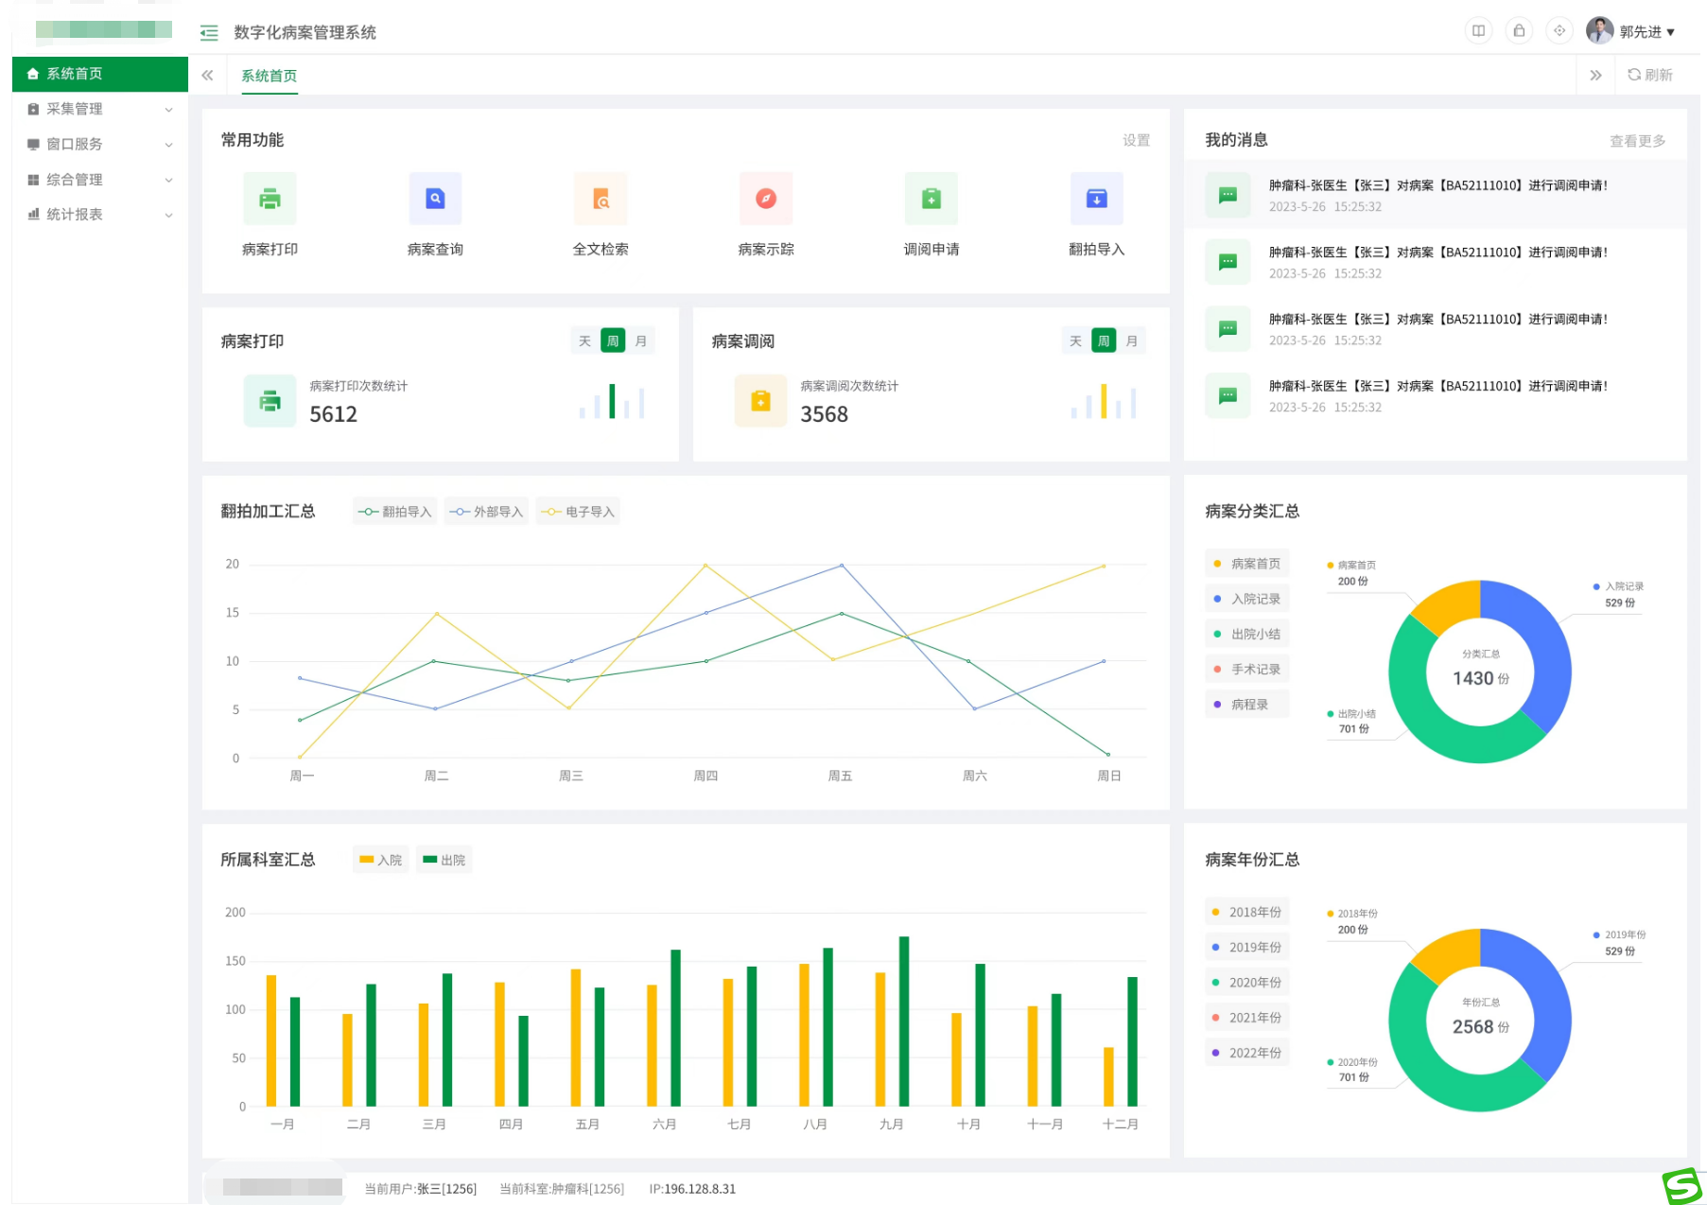This screenshot has height=1205, width=1707.
Task: Click the 统计报表 sidebar chart icon
Action: pyautogui.click(x=33, y=215)
